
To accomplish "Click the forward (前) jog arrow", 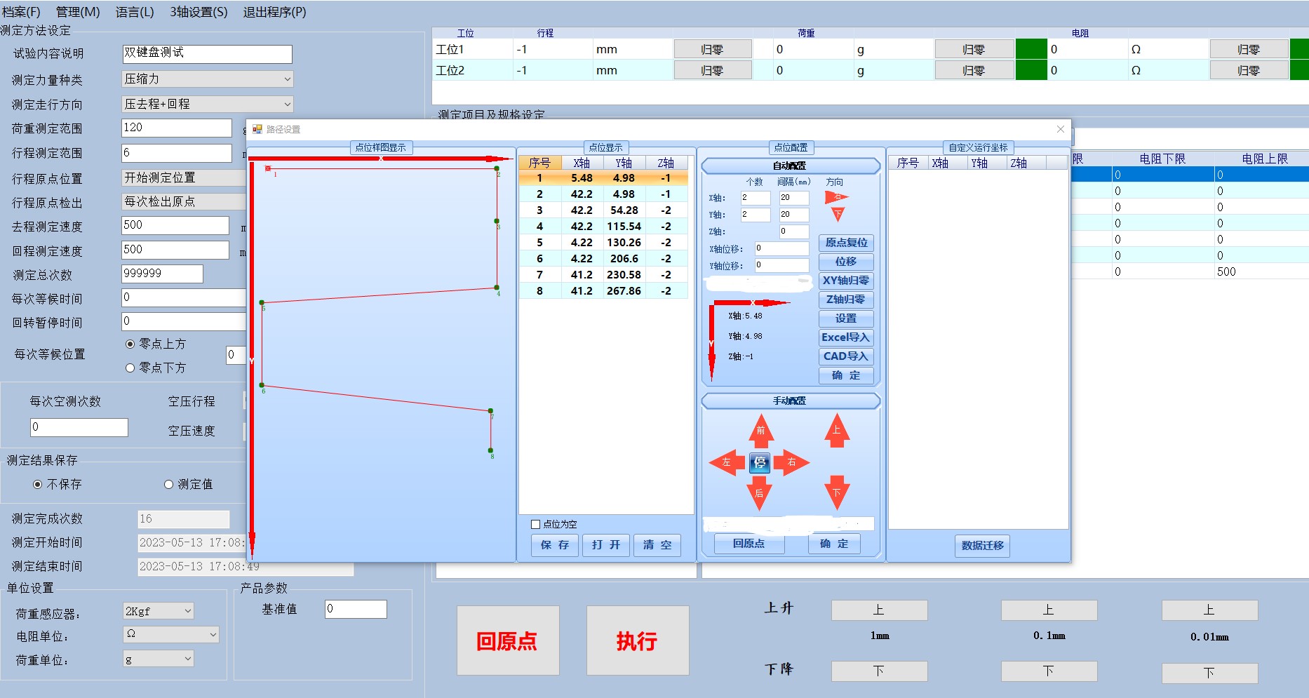I will click(760, 431).
